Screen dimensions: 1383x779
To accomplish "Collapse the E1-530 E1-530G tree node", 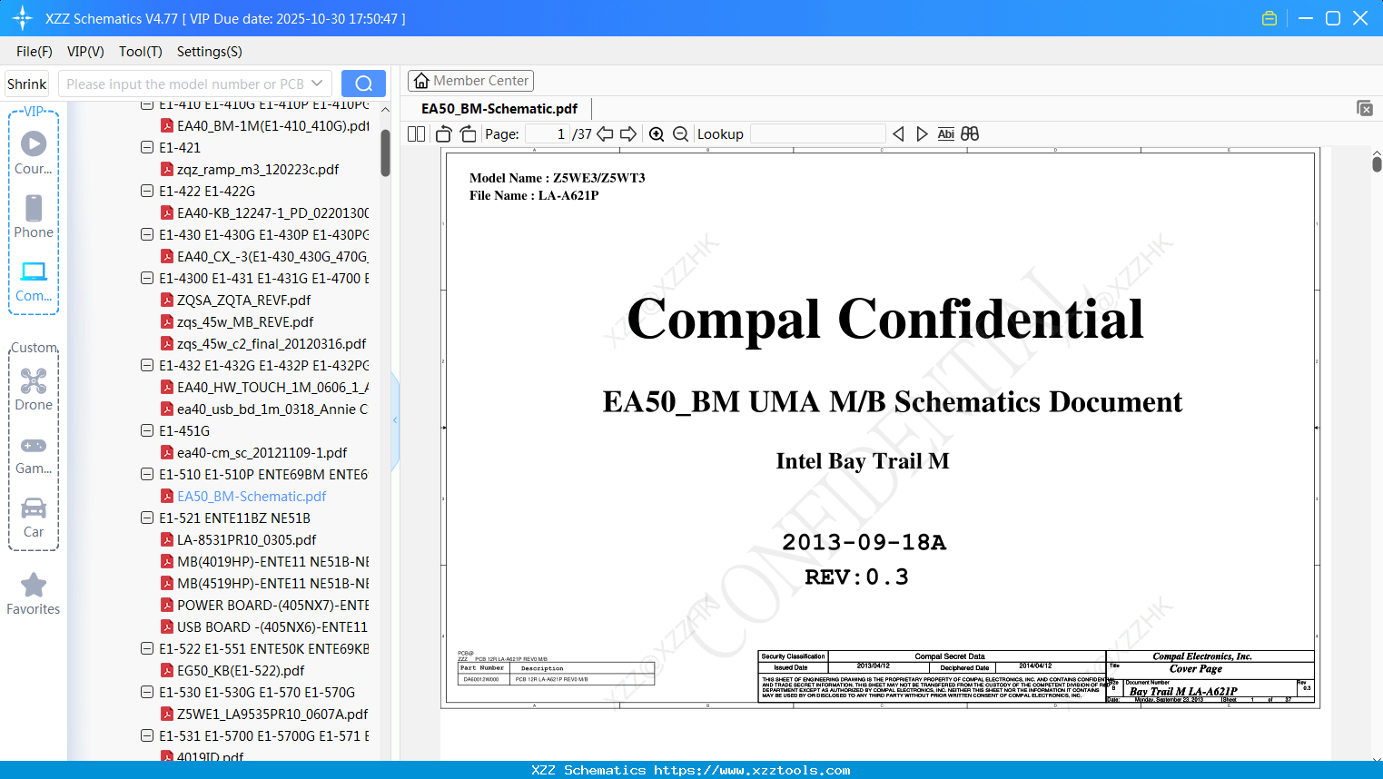I will pyautogui.click(x=147, y=692).
